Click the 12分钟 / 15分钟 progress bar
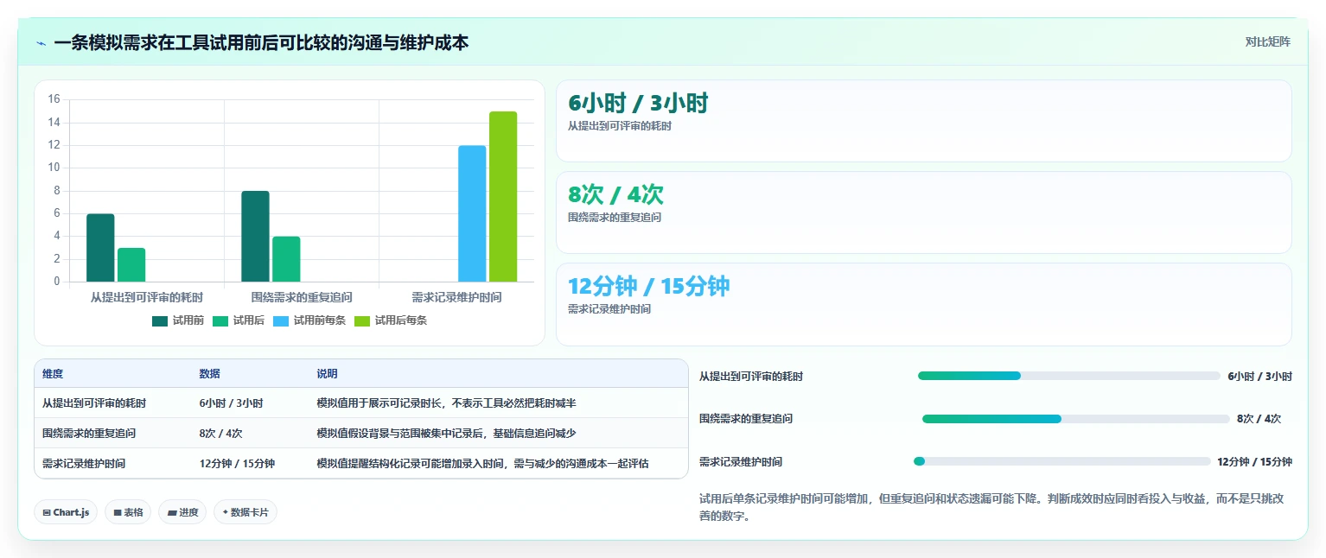The width and height of the screenshot is (1326, 558). click(1061, 461)
